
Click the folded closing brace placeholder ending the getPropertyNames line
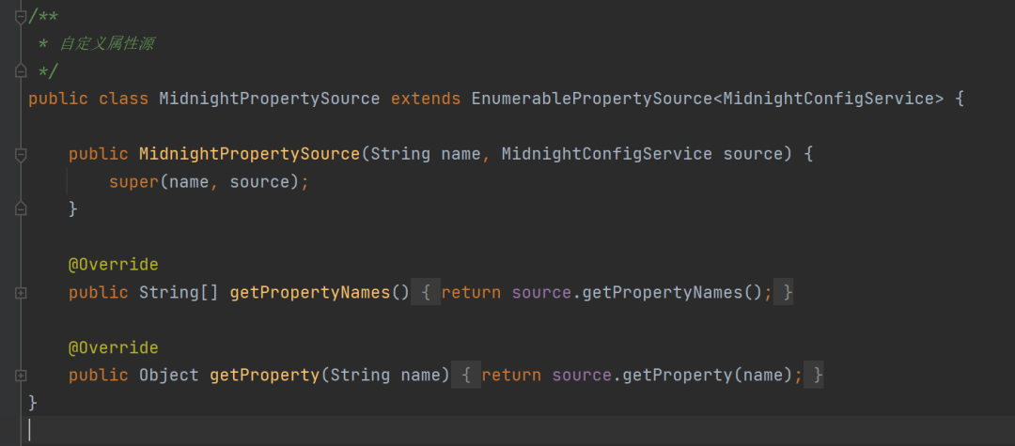784,293
